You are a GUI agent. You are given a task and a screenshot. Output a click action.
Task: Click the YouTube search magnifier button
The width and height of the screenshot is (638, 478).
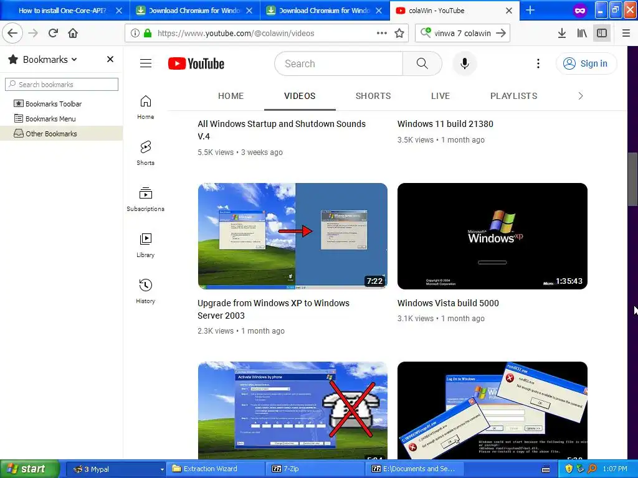click(x=422, y=63)
